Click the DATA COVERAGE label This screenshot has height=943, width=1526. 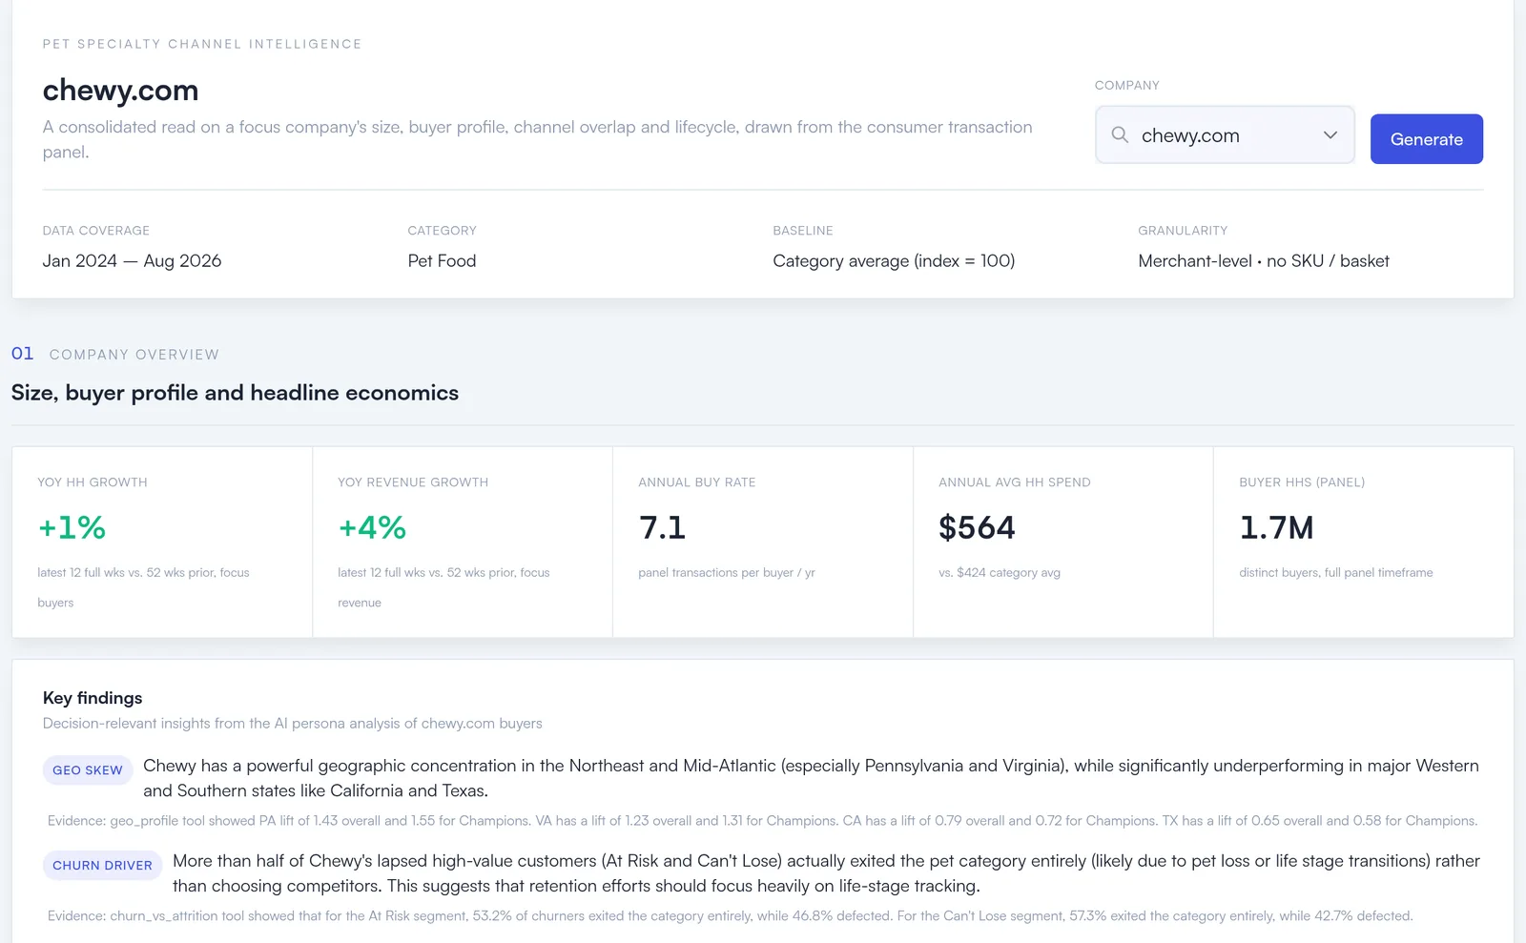(x=95, y=231)
